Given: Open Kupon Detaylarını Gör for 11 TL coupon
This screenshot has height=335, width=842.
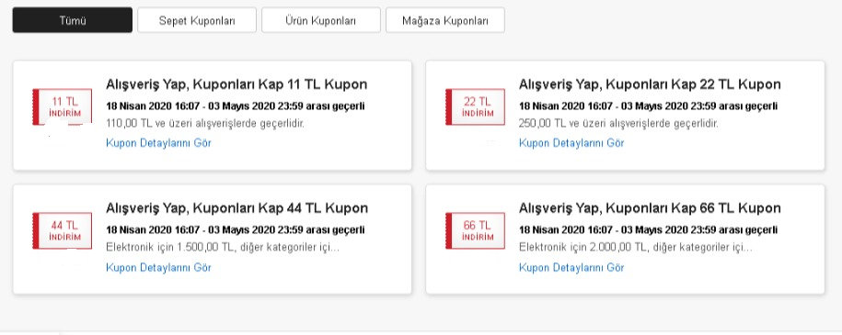Looking at the screenshot, I should 158,143.
